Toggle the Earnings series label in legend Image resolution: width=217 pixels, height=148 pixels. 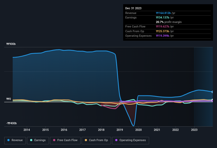(40, 140)
